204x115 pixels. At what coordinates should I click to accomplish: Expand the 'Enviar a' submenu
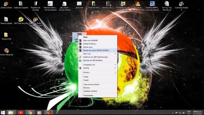click(x=98, y=73)
